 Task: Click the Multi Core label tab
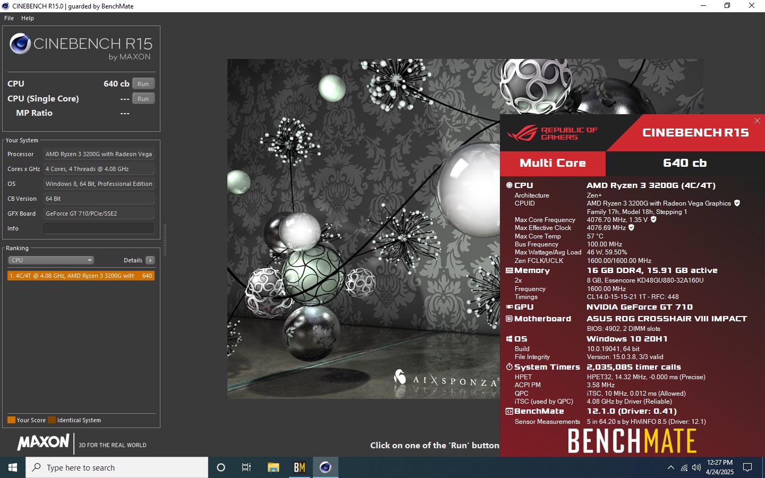click(x=552, y=164)
